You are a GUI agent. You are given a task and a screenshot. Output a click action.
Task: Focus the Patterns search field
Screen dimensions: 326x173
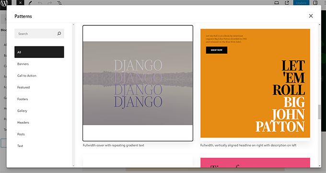[39, 33]
